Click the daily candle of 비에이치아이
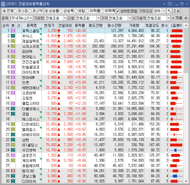 176,134
